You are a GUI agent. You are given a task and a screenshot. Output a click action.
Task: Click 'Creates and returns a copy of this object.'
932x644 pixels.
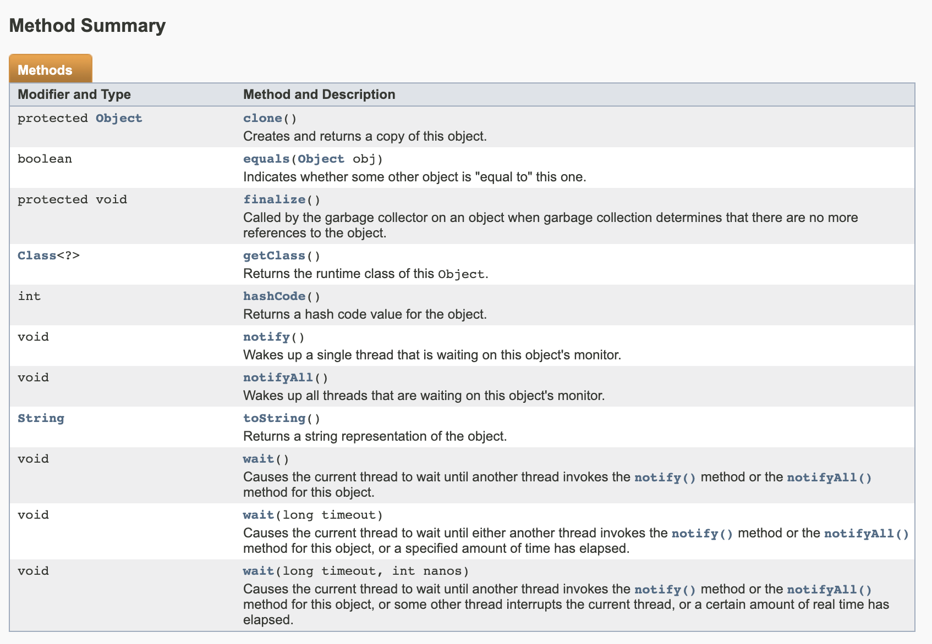pyautogui.click(x=365, y=136)
